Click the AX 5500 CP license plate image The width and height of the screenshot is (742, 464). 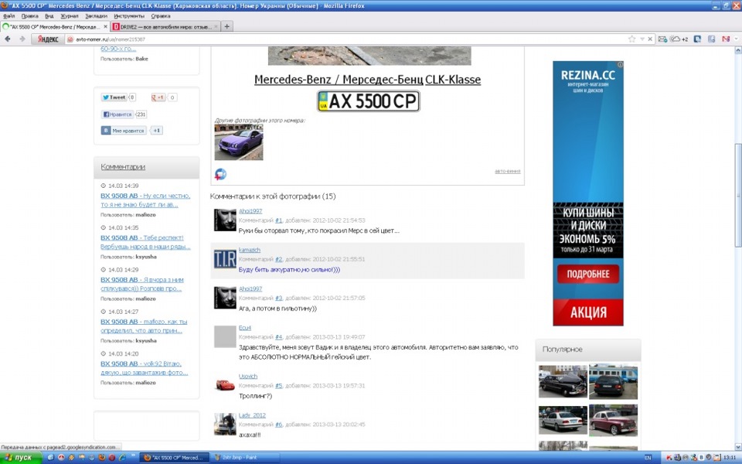(369, 101)
